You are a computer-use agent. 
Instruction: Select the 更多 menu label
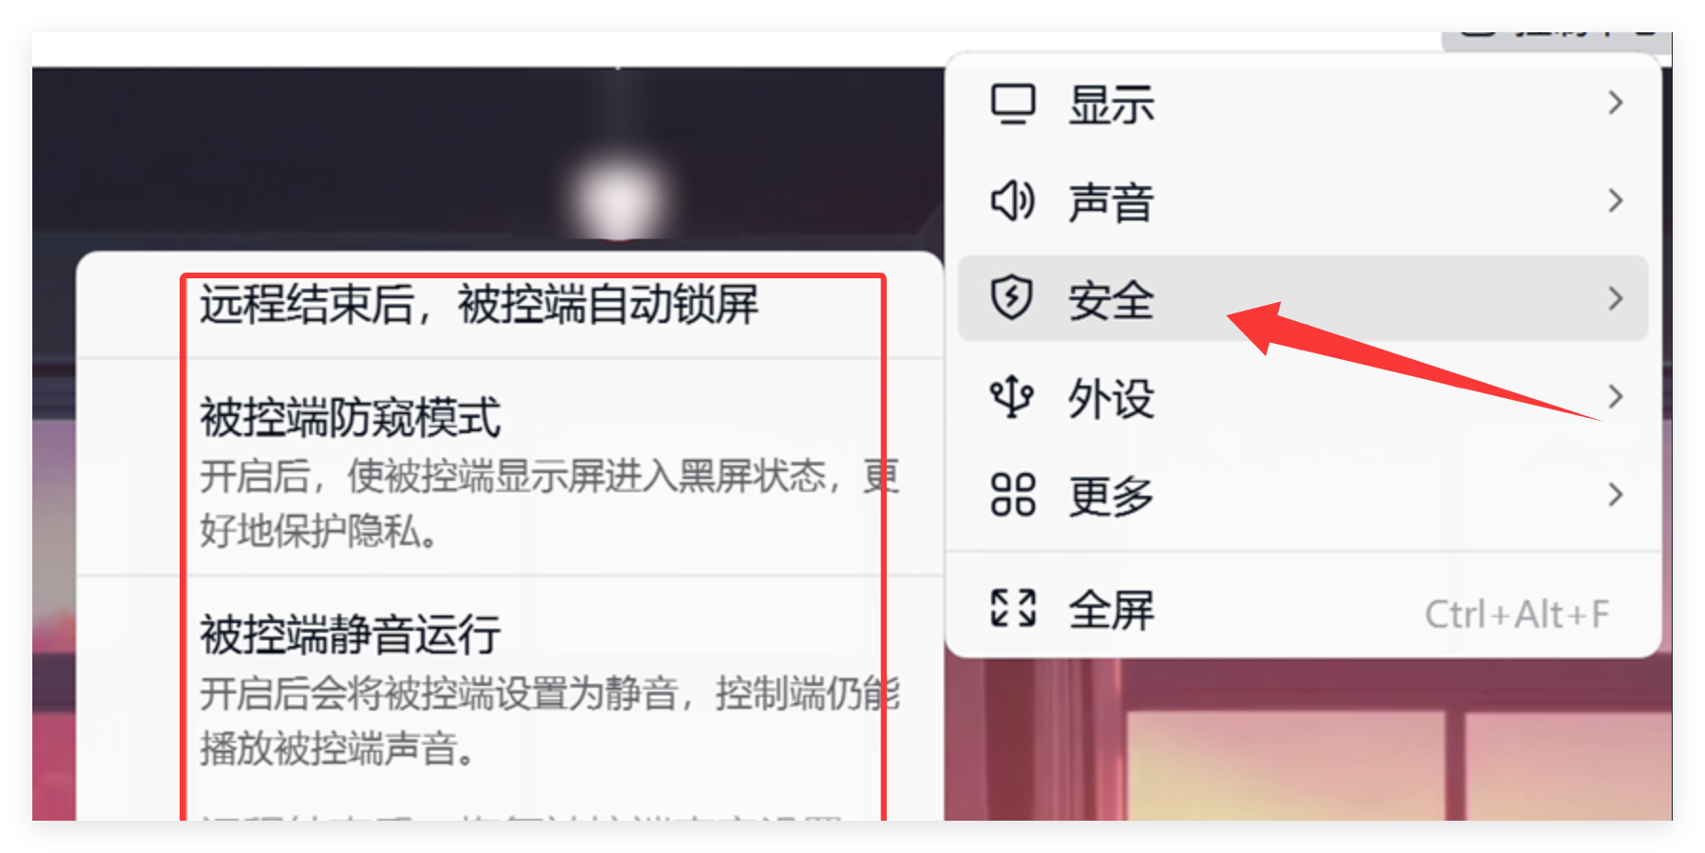(x=1111, y=495)
